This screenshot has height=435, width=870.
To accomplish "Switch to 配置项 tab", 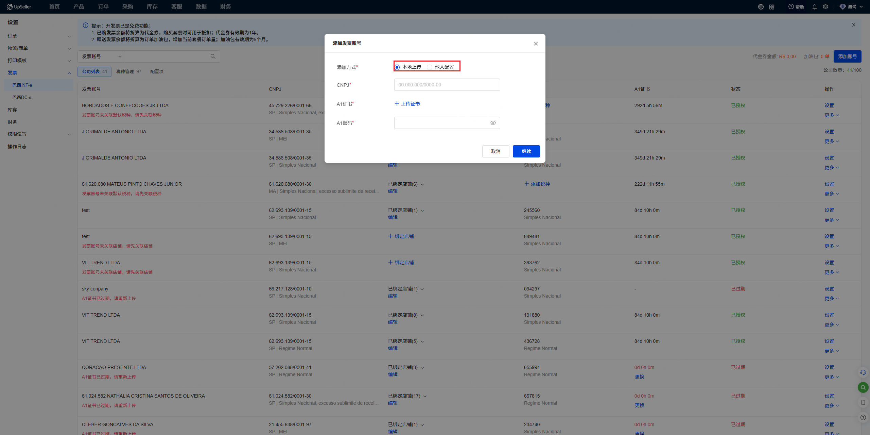I will point(157,71).
